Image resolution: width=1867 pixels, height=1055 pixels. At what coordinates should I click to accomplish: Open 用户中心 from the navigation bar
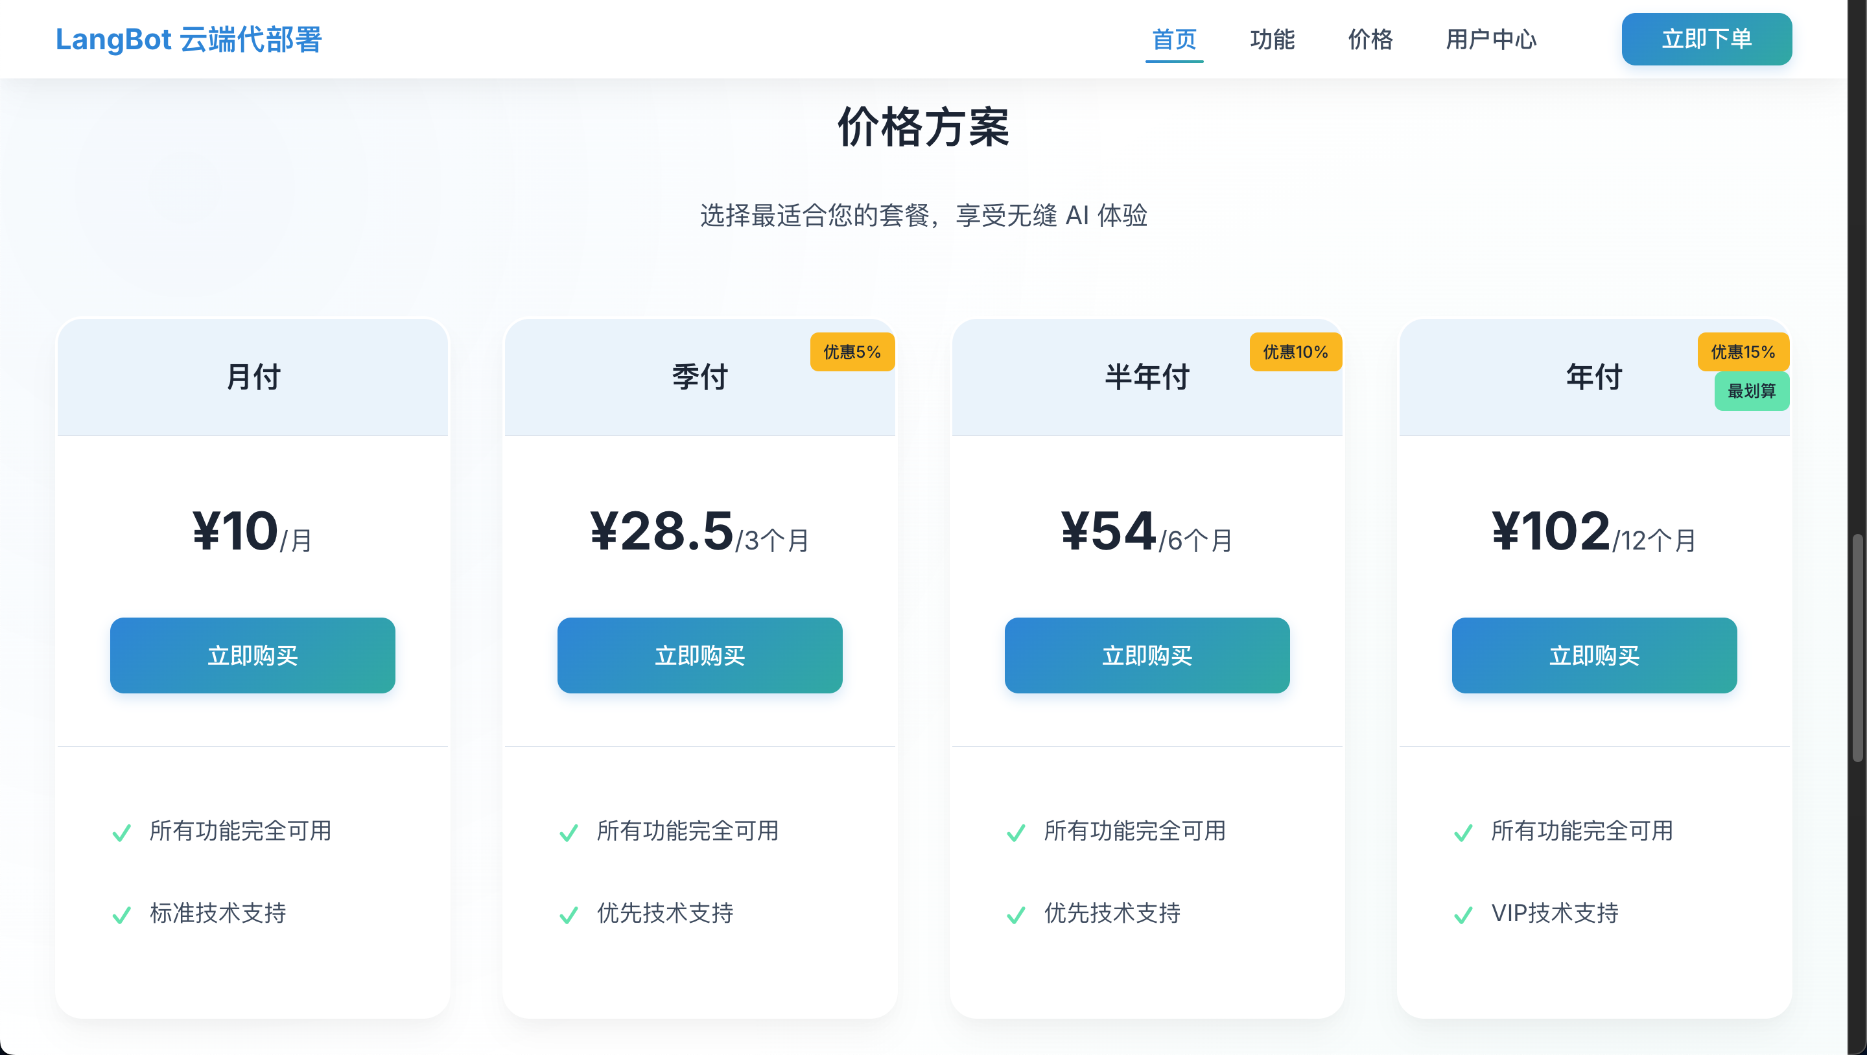click(x=1491, y=39)
